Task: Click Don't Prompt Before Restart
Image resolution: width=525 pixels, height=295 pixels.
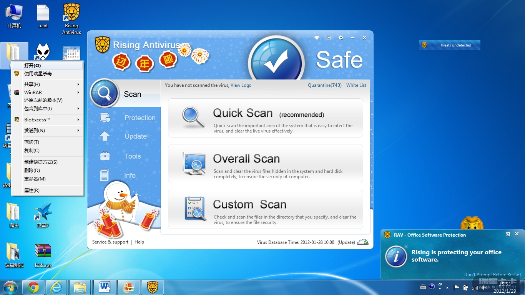Action: (x=492, y=275)
